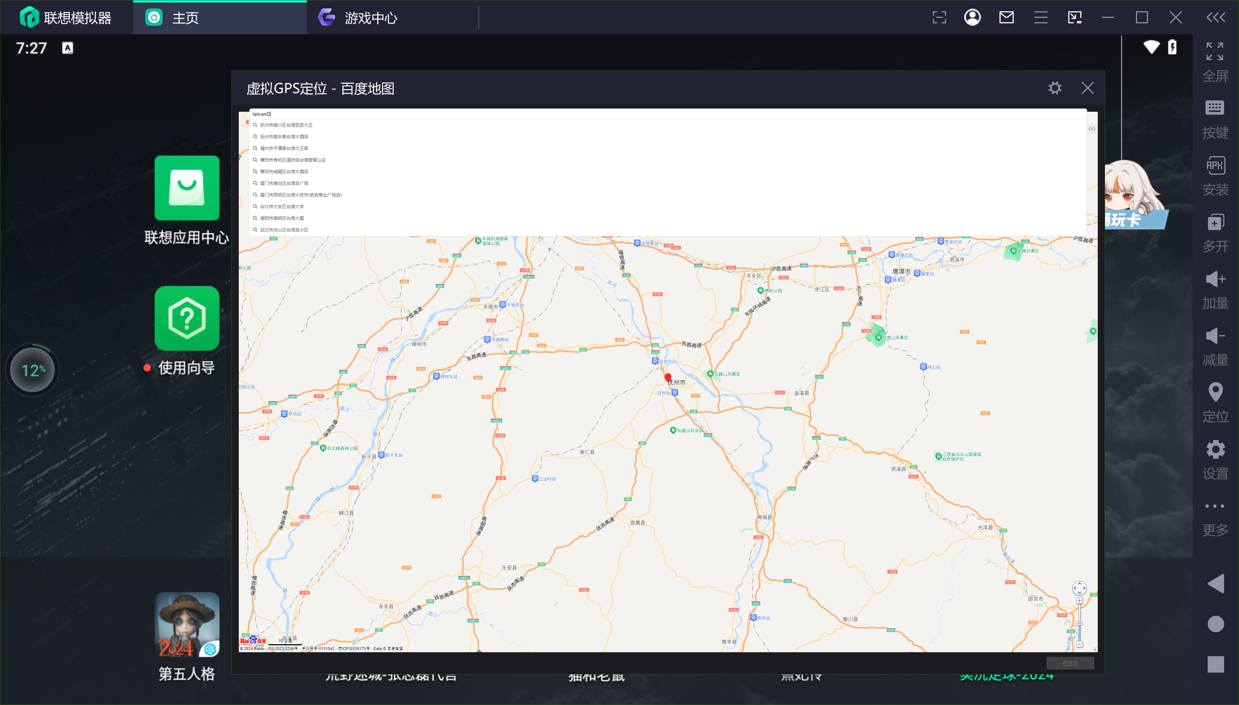Click the 五峰山风景区 scenic marker
The image size is (1239, 705).
[x=710, y=373]
